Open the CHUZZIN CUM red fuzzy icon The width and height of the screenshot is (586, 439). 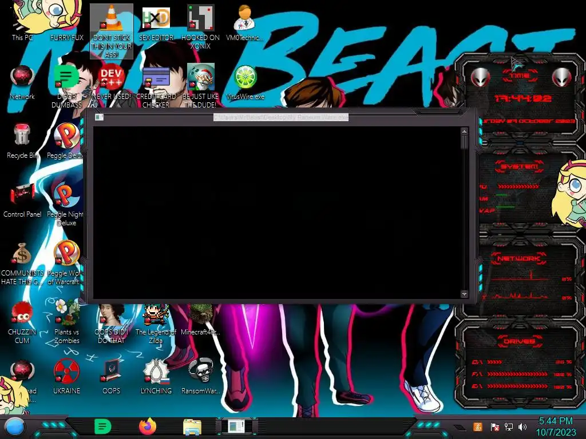(x=22, y=322)
